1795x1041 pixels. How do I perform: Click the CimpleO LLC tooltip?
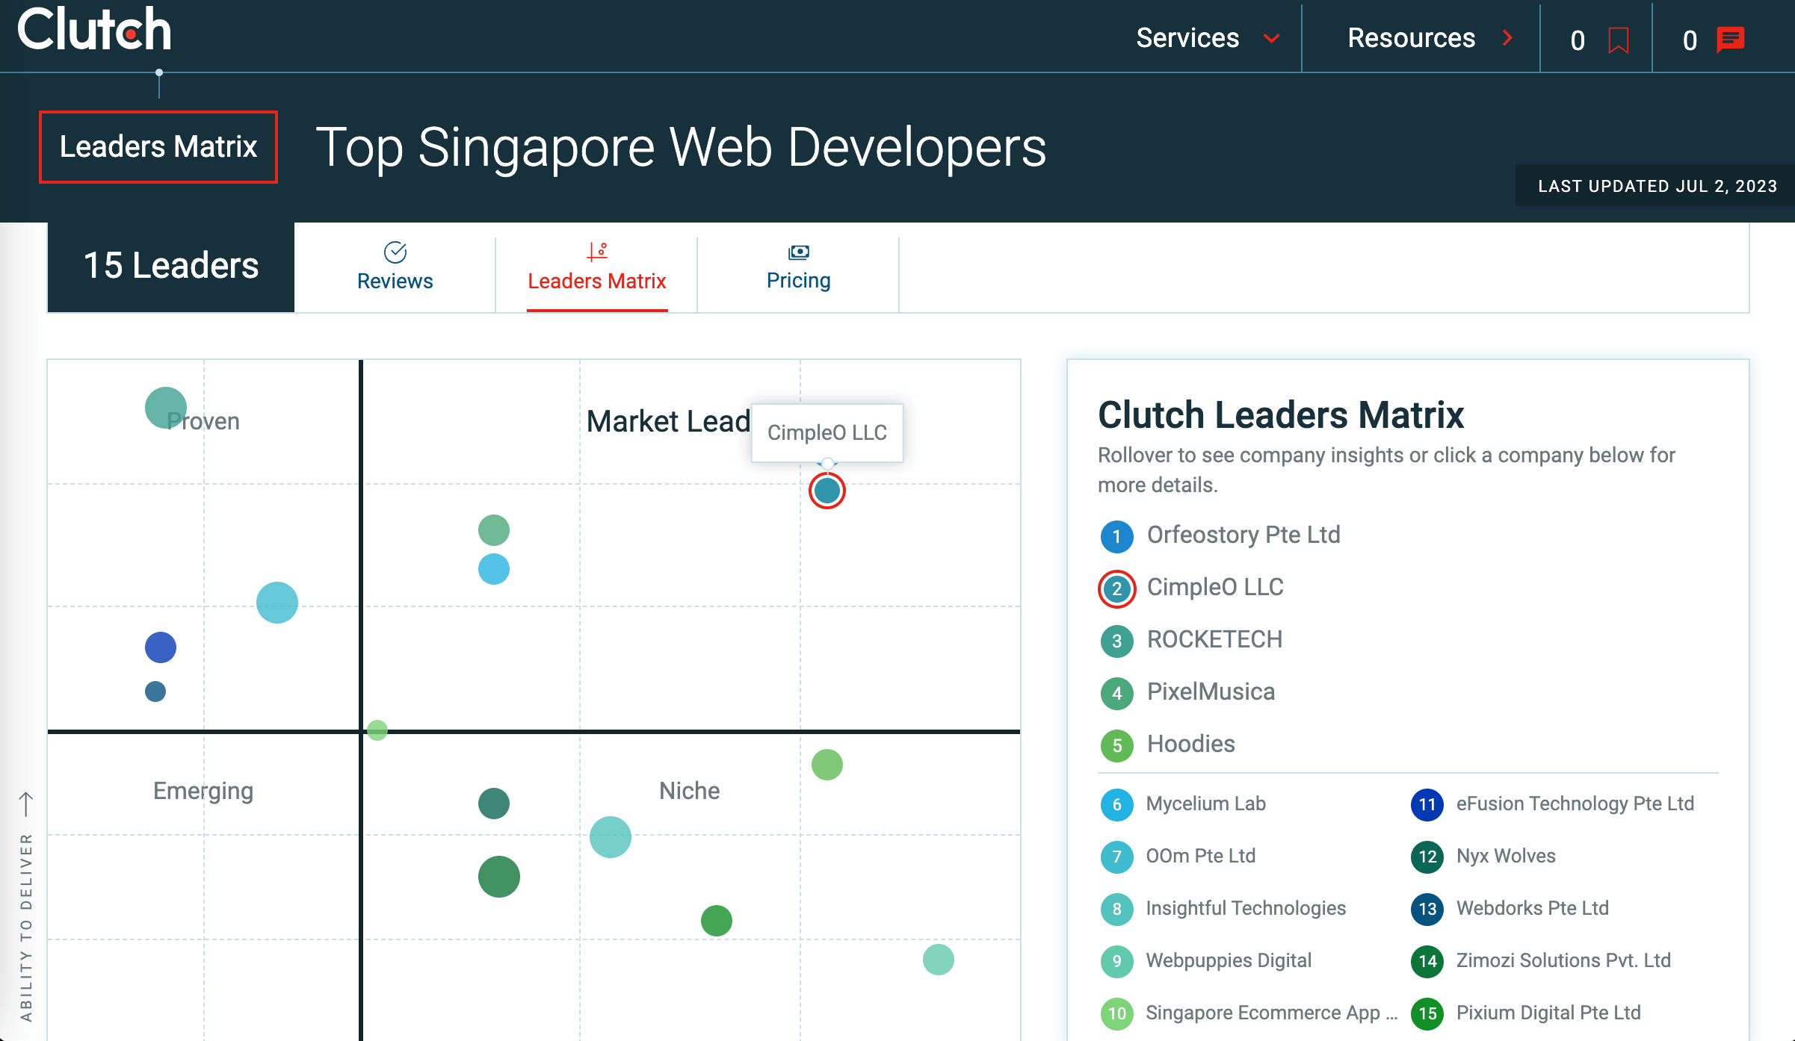(x=827, y=433)
